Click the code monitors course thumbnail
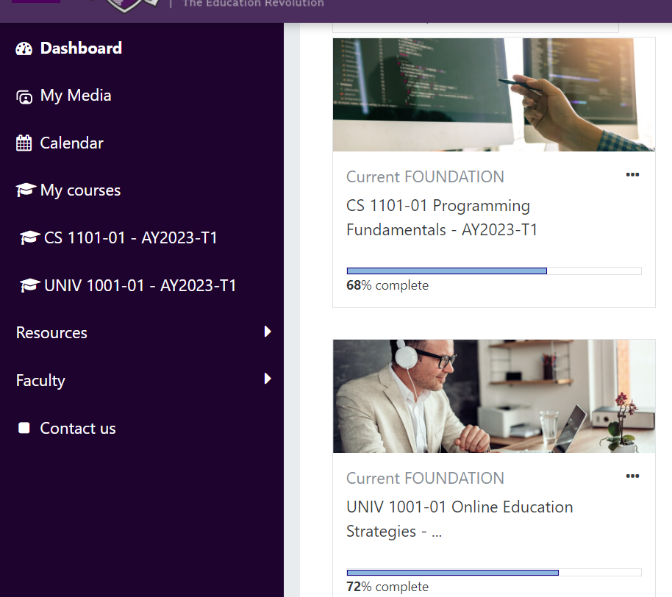672x597 pixels. [x=494, y=95]
